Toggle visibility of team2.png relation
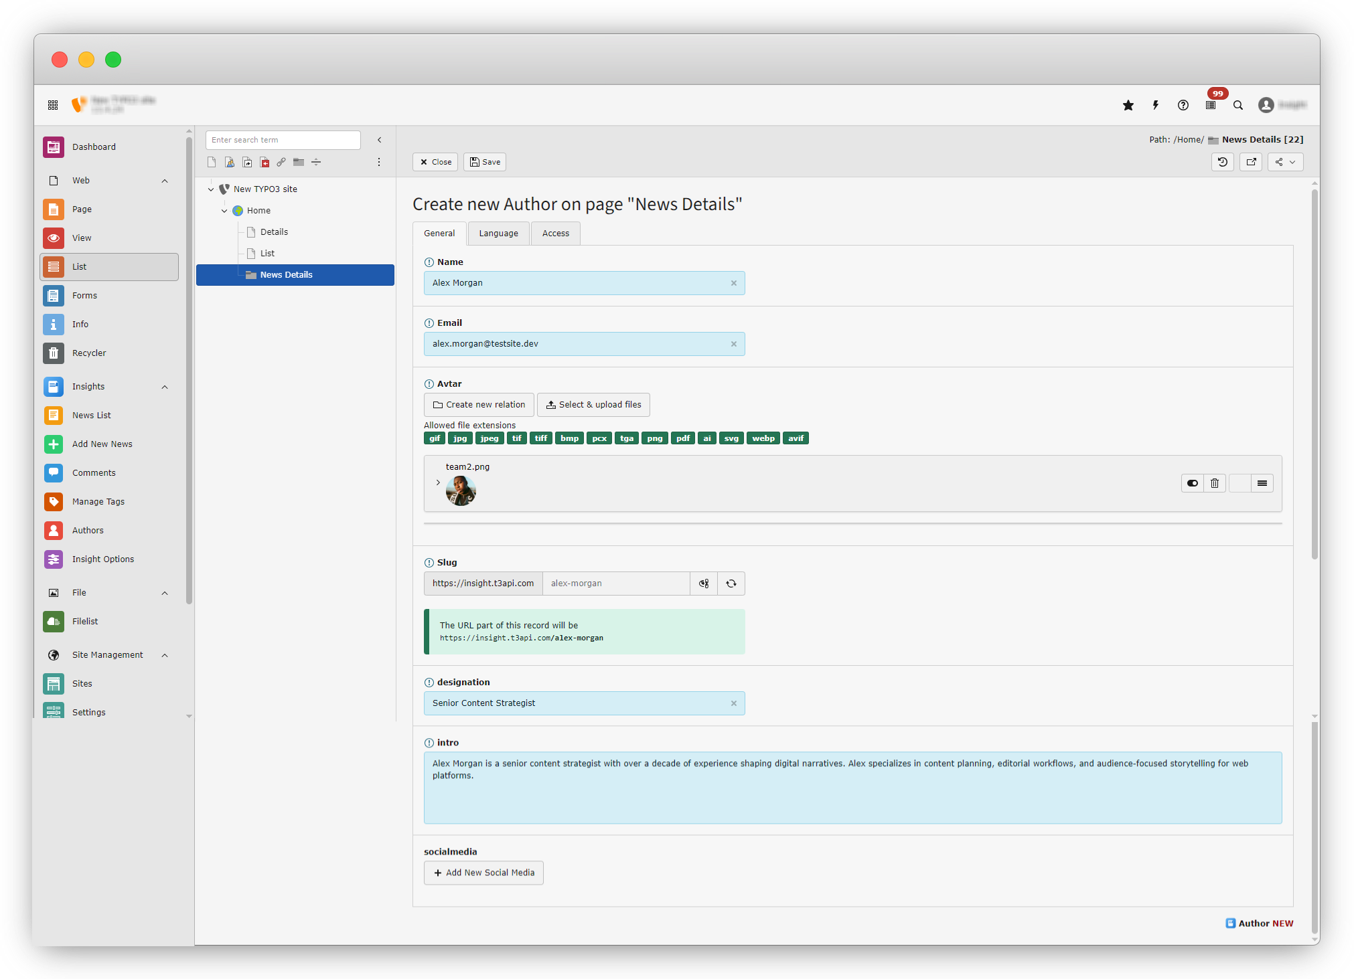Screen dimensions: 1354x979 1193,483
